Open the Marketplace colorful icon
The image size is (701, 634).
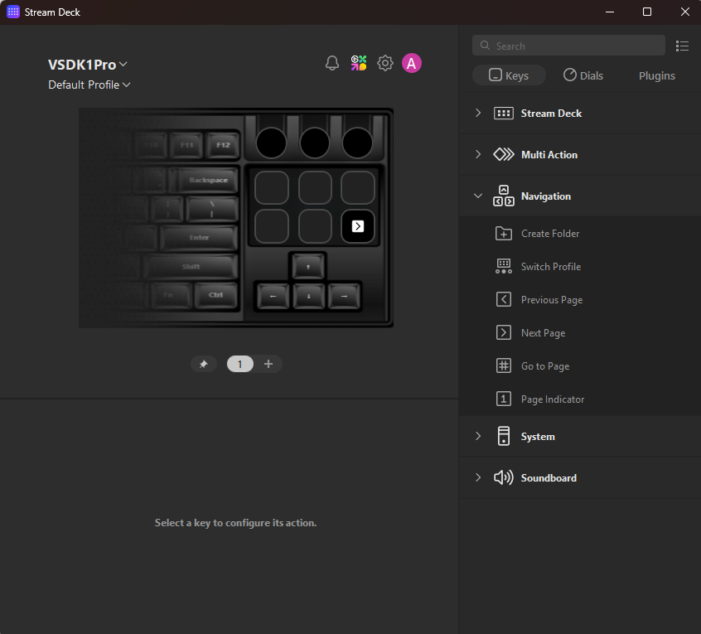click(x=359, y=63)
